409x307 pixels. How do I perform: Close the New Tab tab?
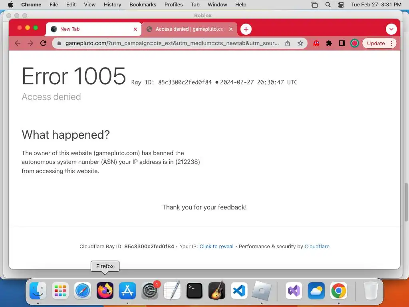click(135, 29)
